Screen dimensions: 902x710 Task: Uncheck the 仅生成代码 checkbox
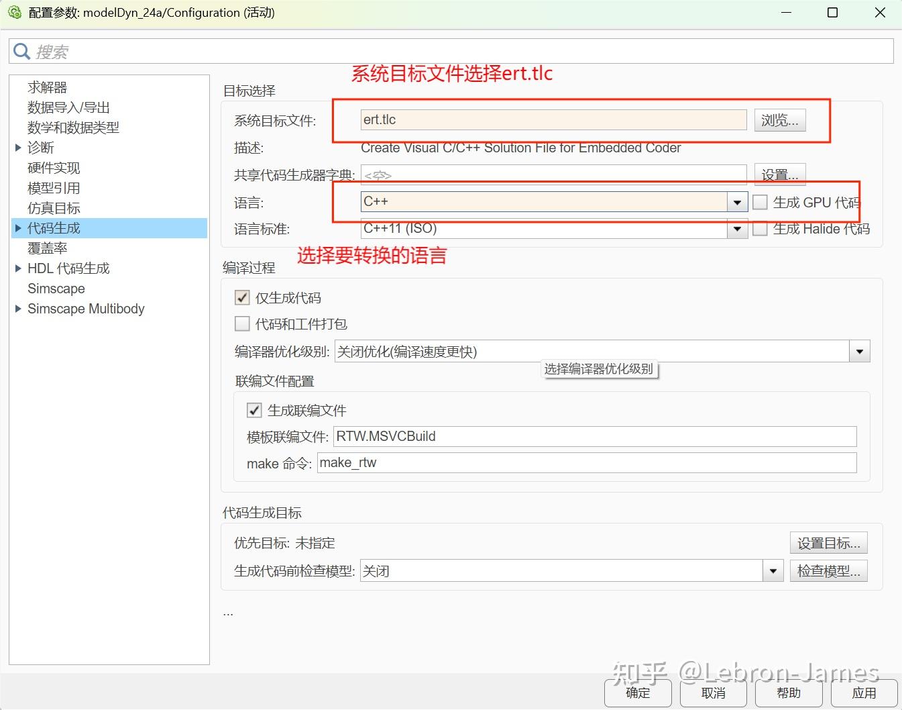(242, 297)
